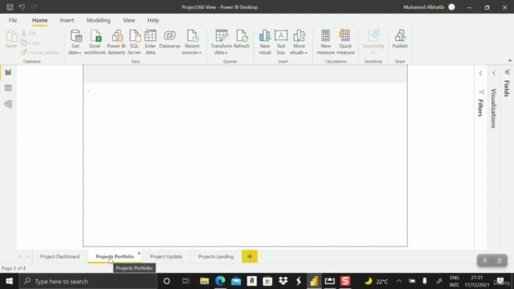514x289 pixels.
Task: Open the Mail app from taskbar
Action: point(236,281)
